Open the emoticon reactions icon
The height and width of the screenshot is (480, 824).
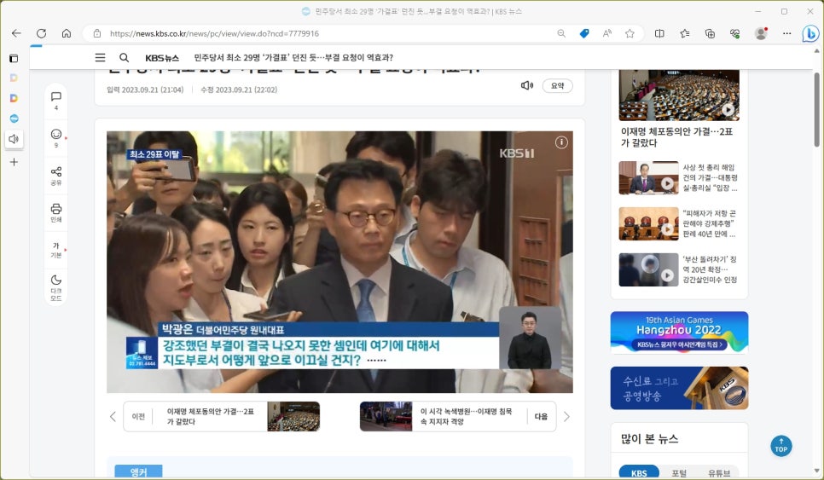(x=56, y=137)
